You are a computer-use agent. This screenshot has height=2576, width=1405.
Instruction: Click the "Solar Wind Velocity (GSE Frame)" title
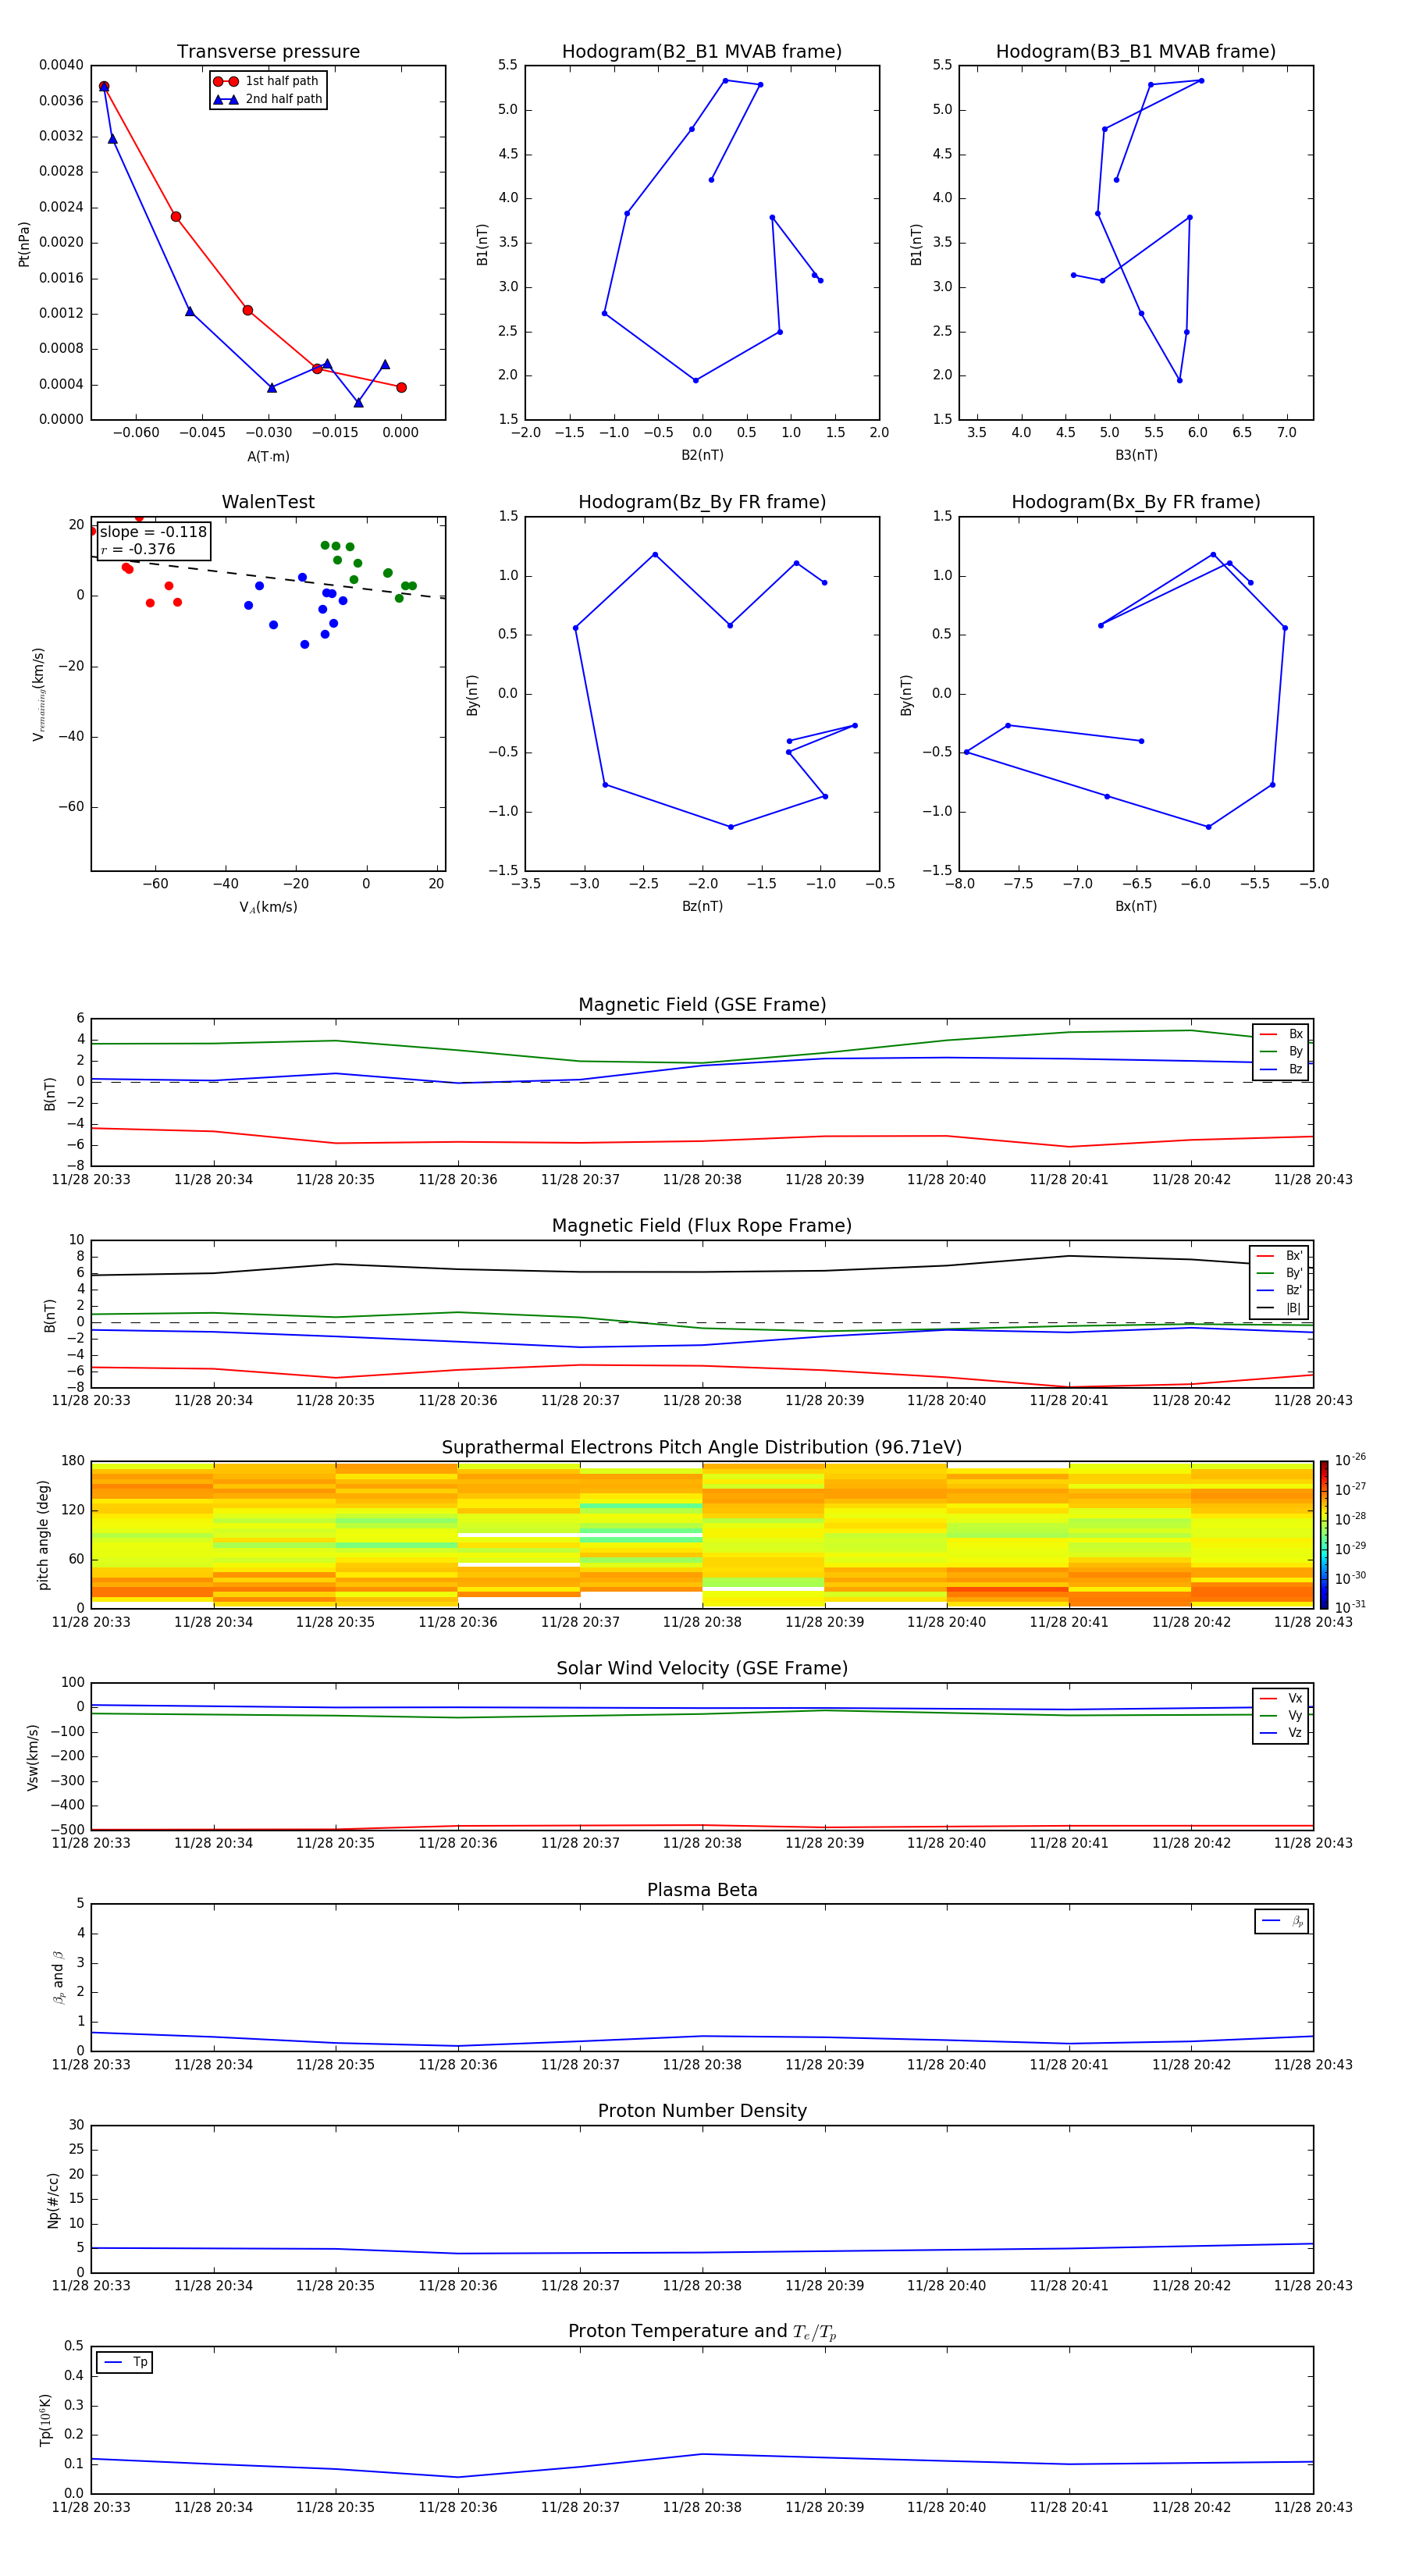(702, 1668)
